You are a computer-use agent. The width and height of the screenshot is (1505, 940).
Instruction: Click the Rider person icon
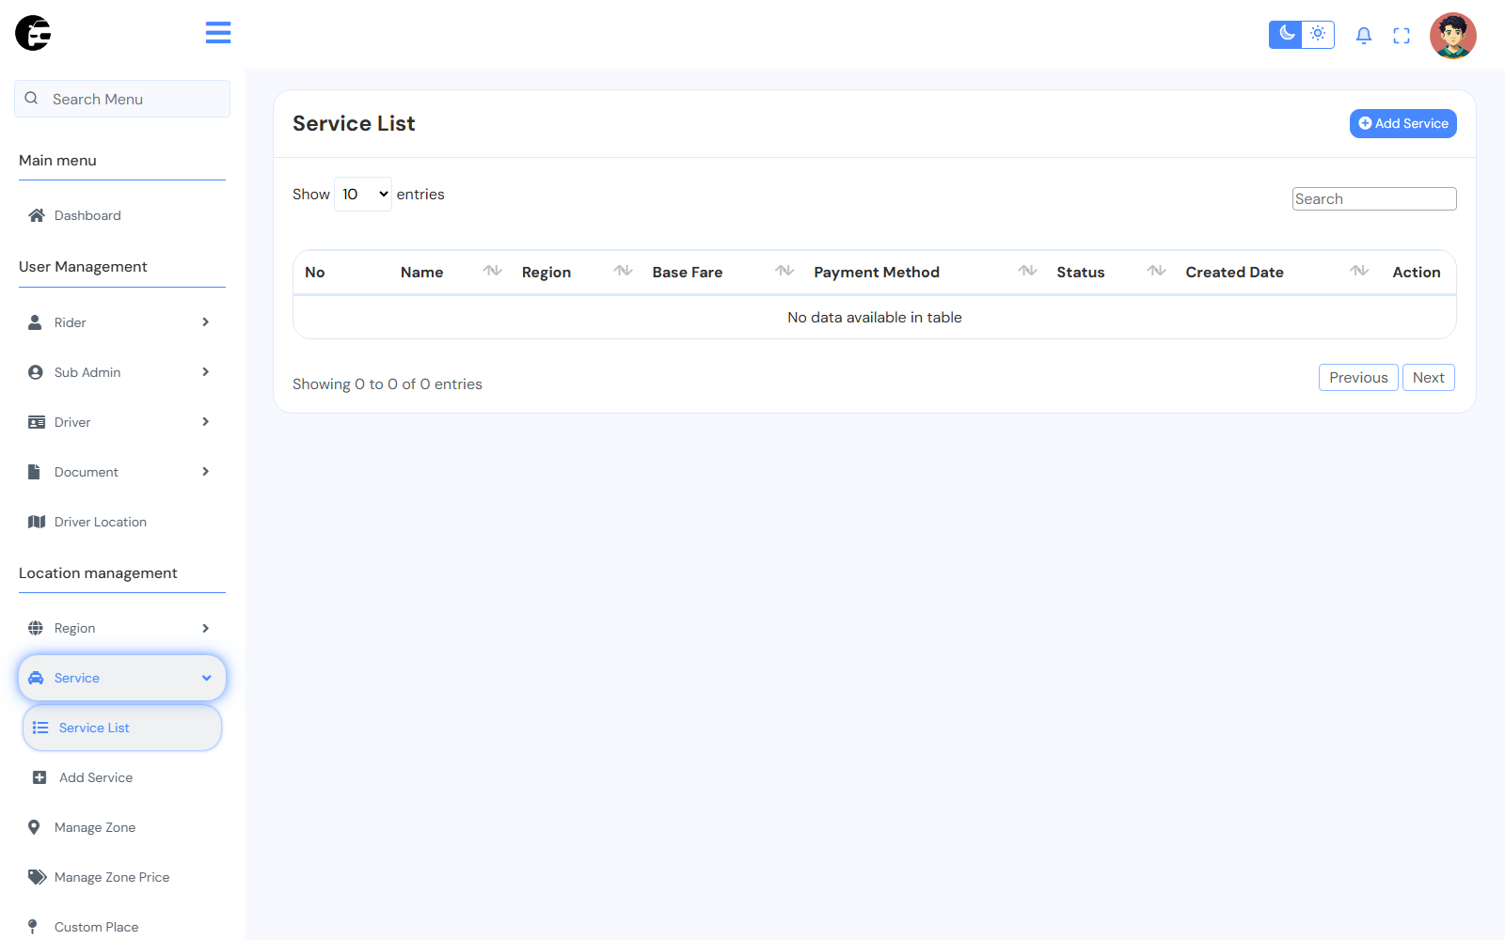point(35,322)
